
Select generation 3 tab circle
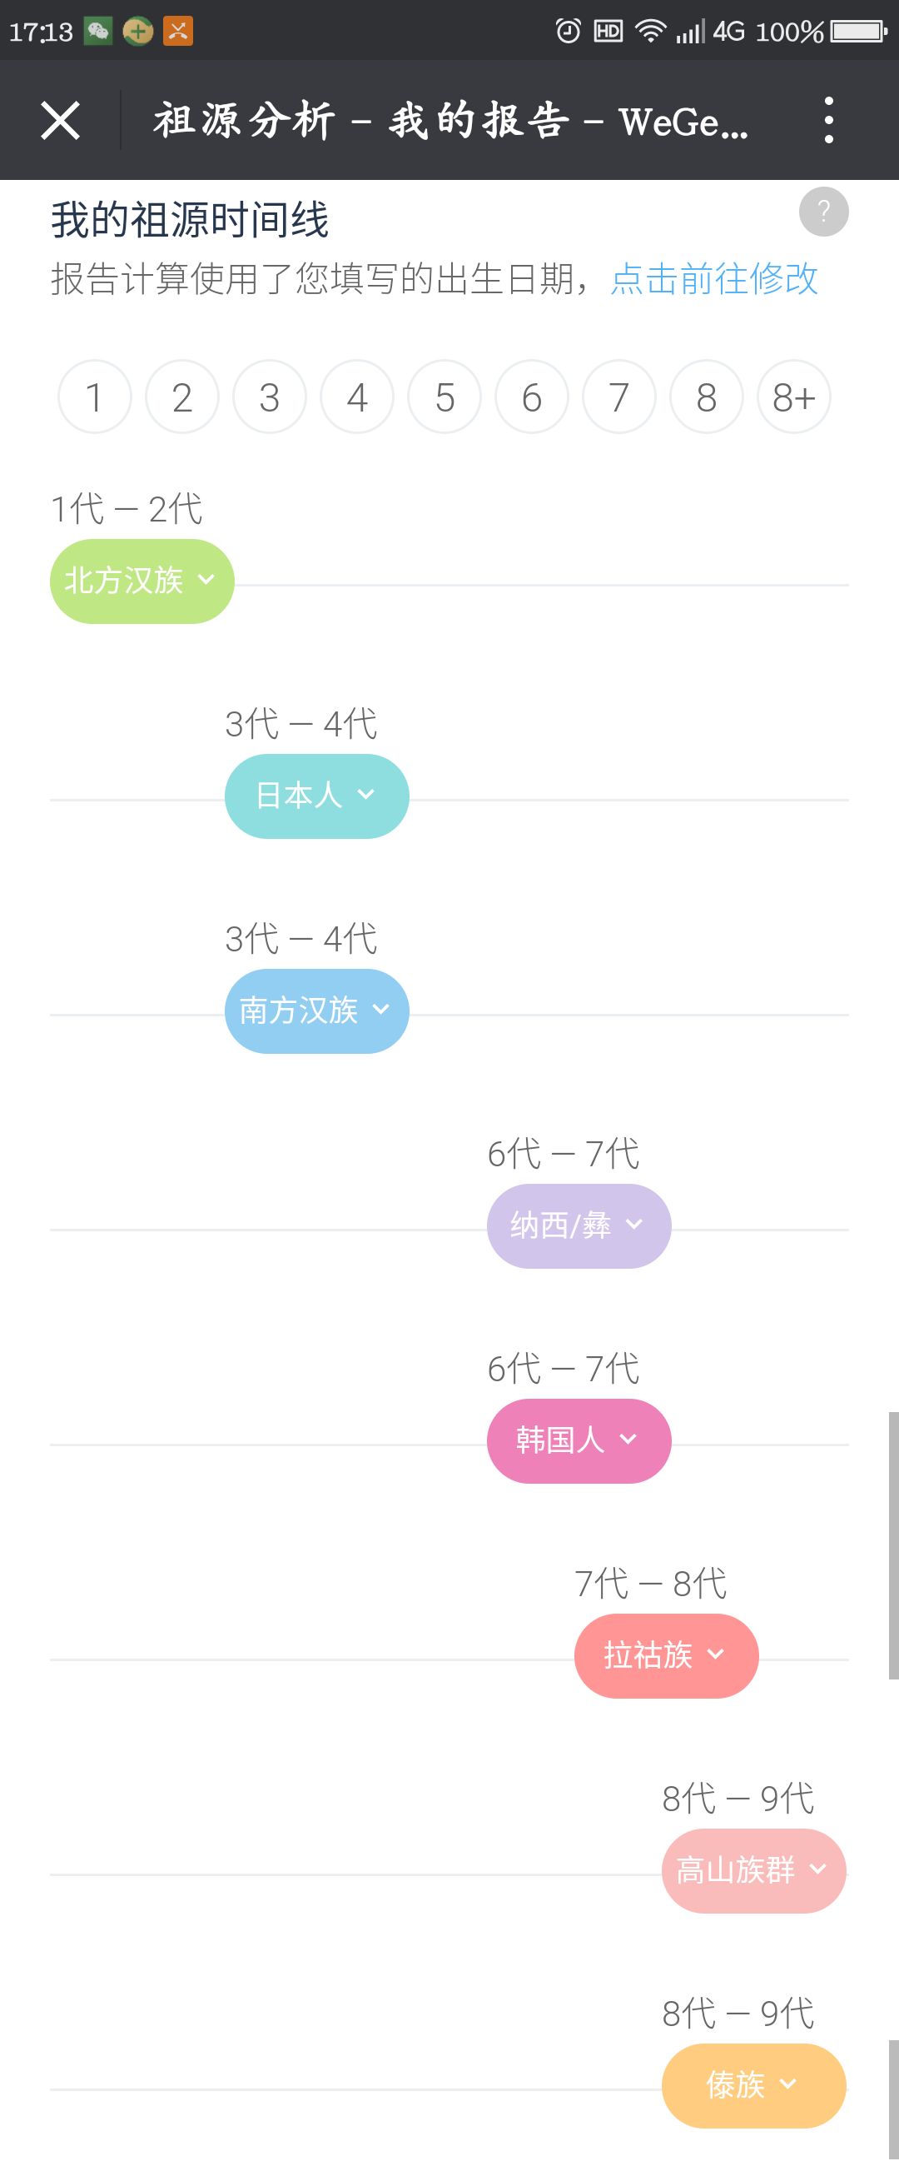pyautogui.click(x=269, y=397)
